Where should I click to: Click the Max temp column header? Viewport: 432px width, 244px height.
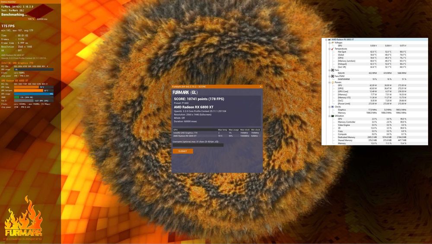coord(222,130)
